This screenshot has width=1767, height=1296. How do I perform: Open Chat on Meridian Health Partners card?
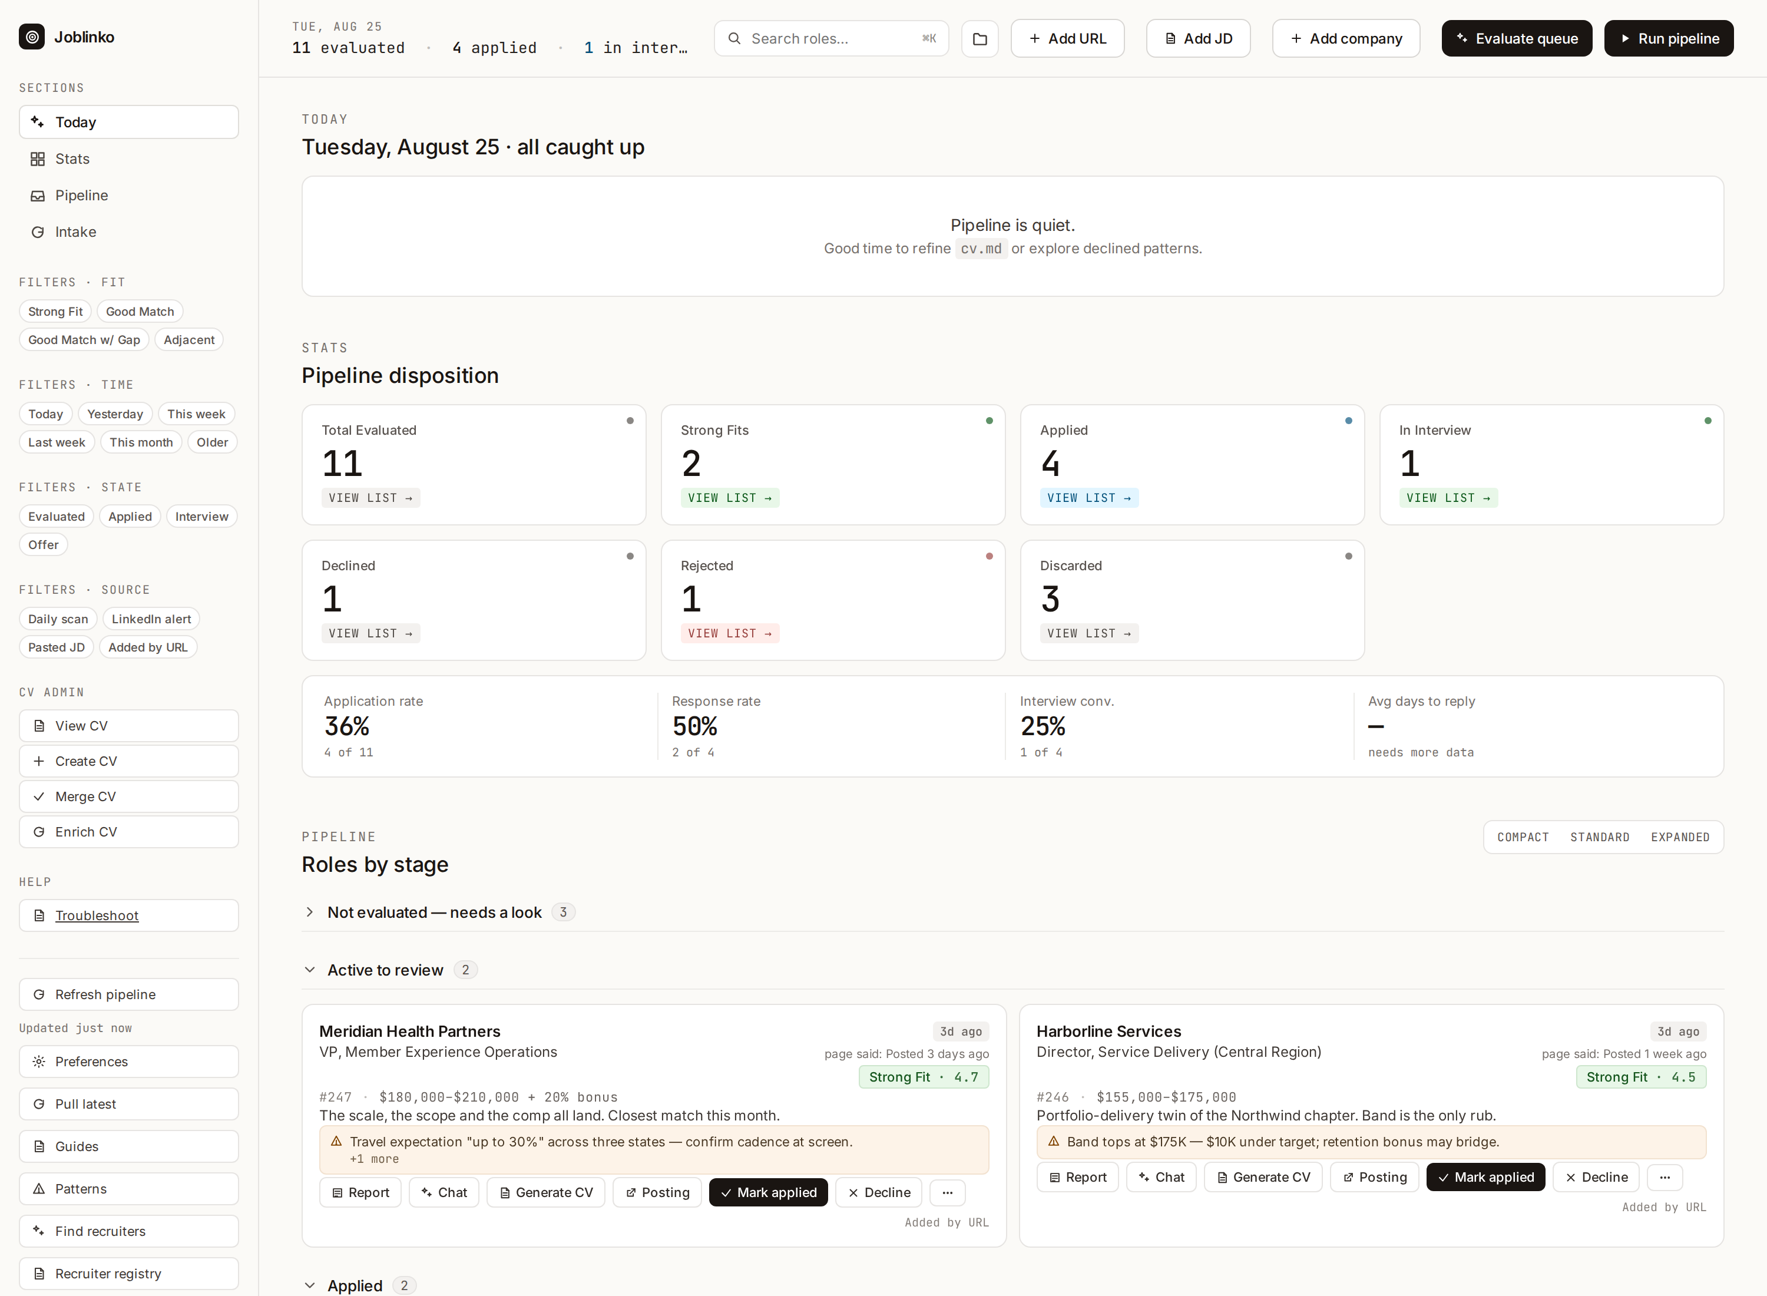[x=444, y=1192]
